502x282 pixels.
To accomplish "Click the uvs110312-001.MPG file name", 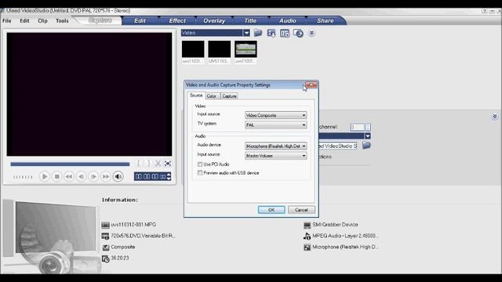I will [x=133, y=225].
